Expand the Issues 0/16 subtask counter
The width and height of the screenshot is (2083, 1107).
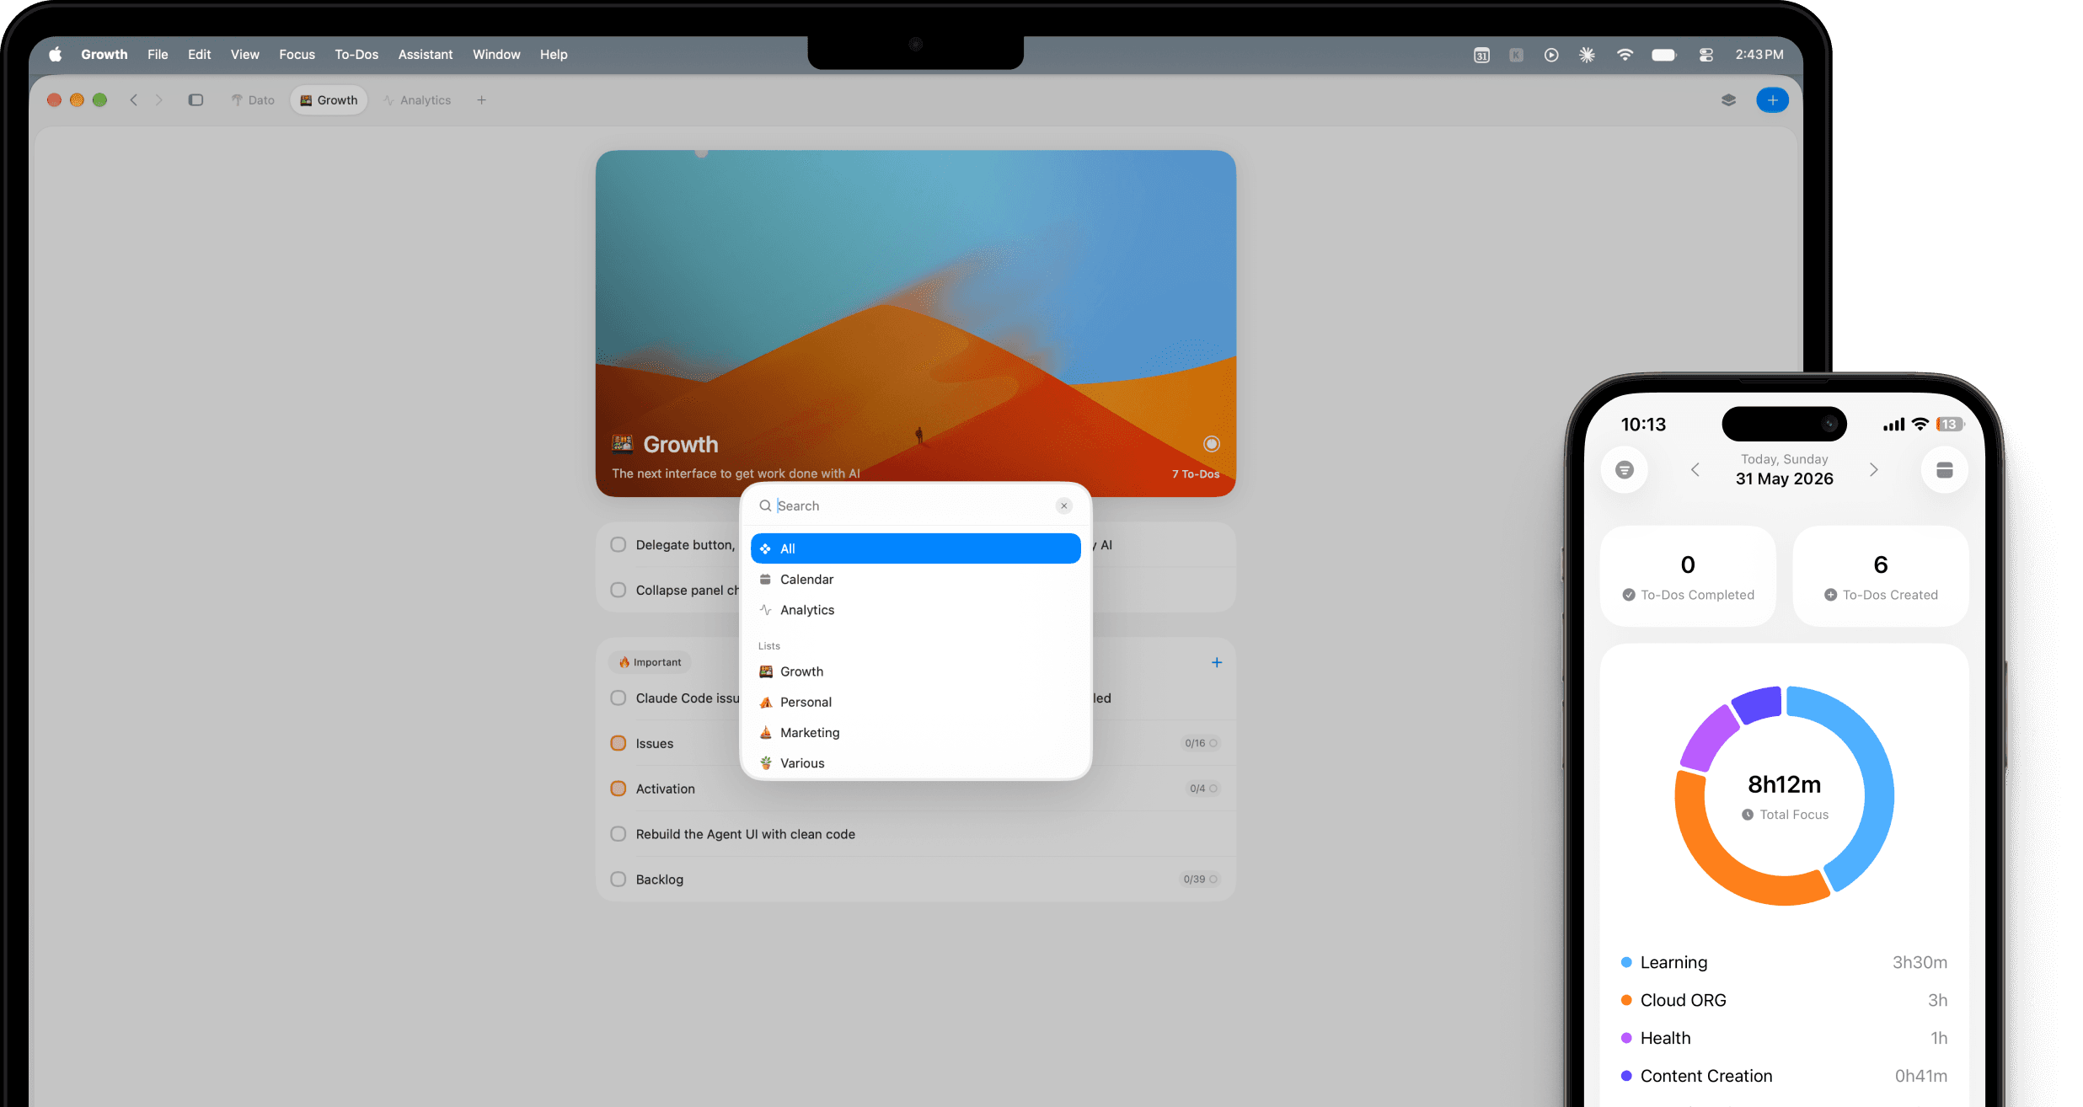coord(1201,743)
